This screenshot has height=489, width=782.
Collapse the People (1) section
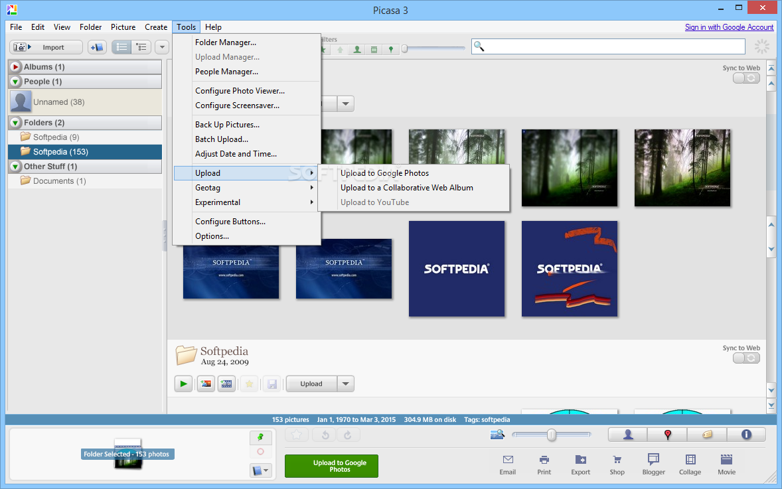tap(15, 81)
